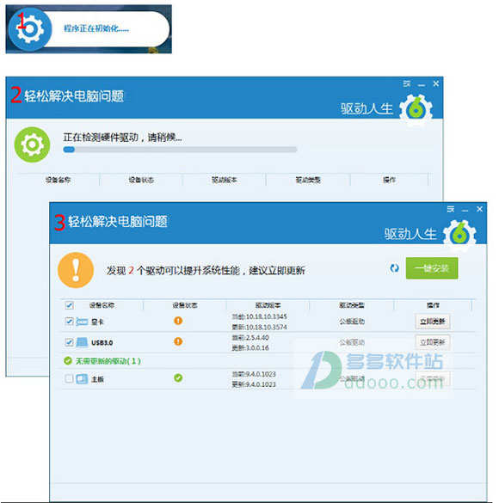Screen dimensions: 499x503
Task: Click the update version 3.0.0.16
Action: click(250, 347)
